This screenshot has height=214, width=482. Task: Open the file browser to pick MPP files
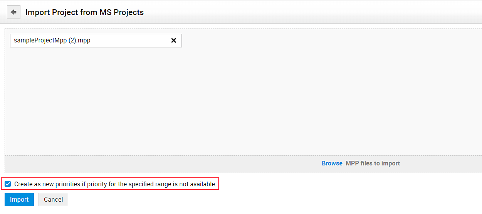coord(332,163)
